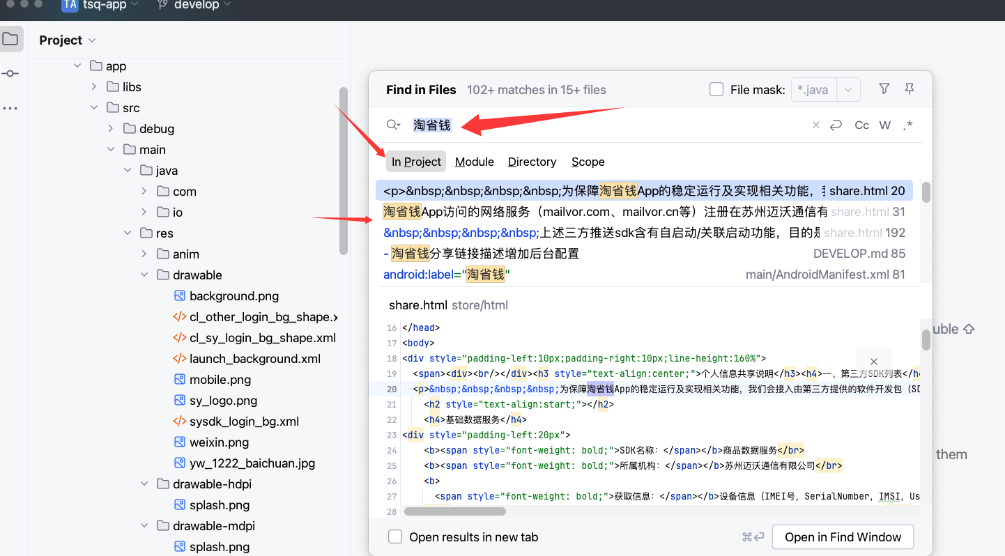The width and height of the screenshot is (1005, 556).
Task: Open the Commit tool window icon
Action: [x=10, y=74]
